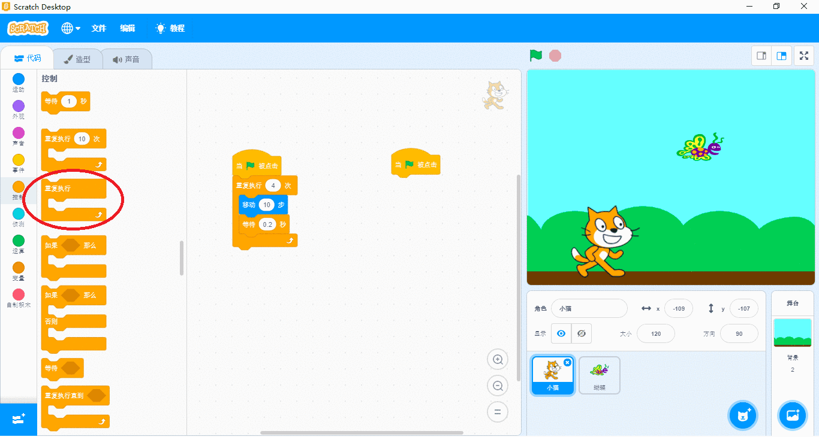This screenshot has width=819, height=437.
Task: Open the globe language menu
Action: click(x=71, y=28)
